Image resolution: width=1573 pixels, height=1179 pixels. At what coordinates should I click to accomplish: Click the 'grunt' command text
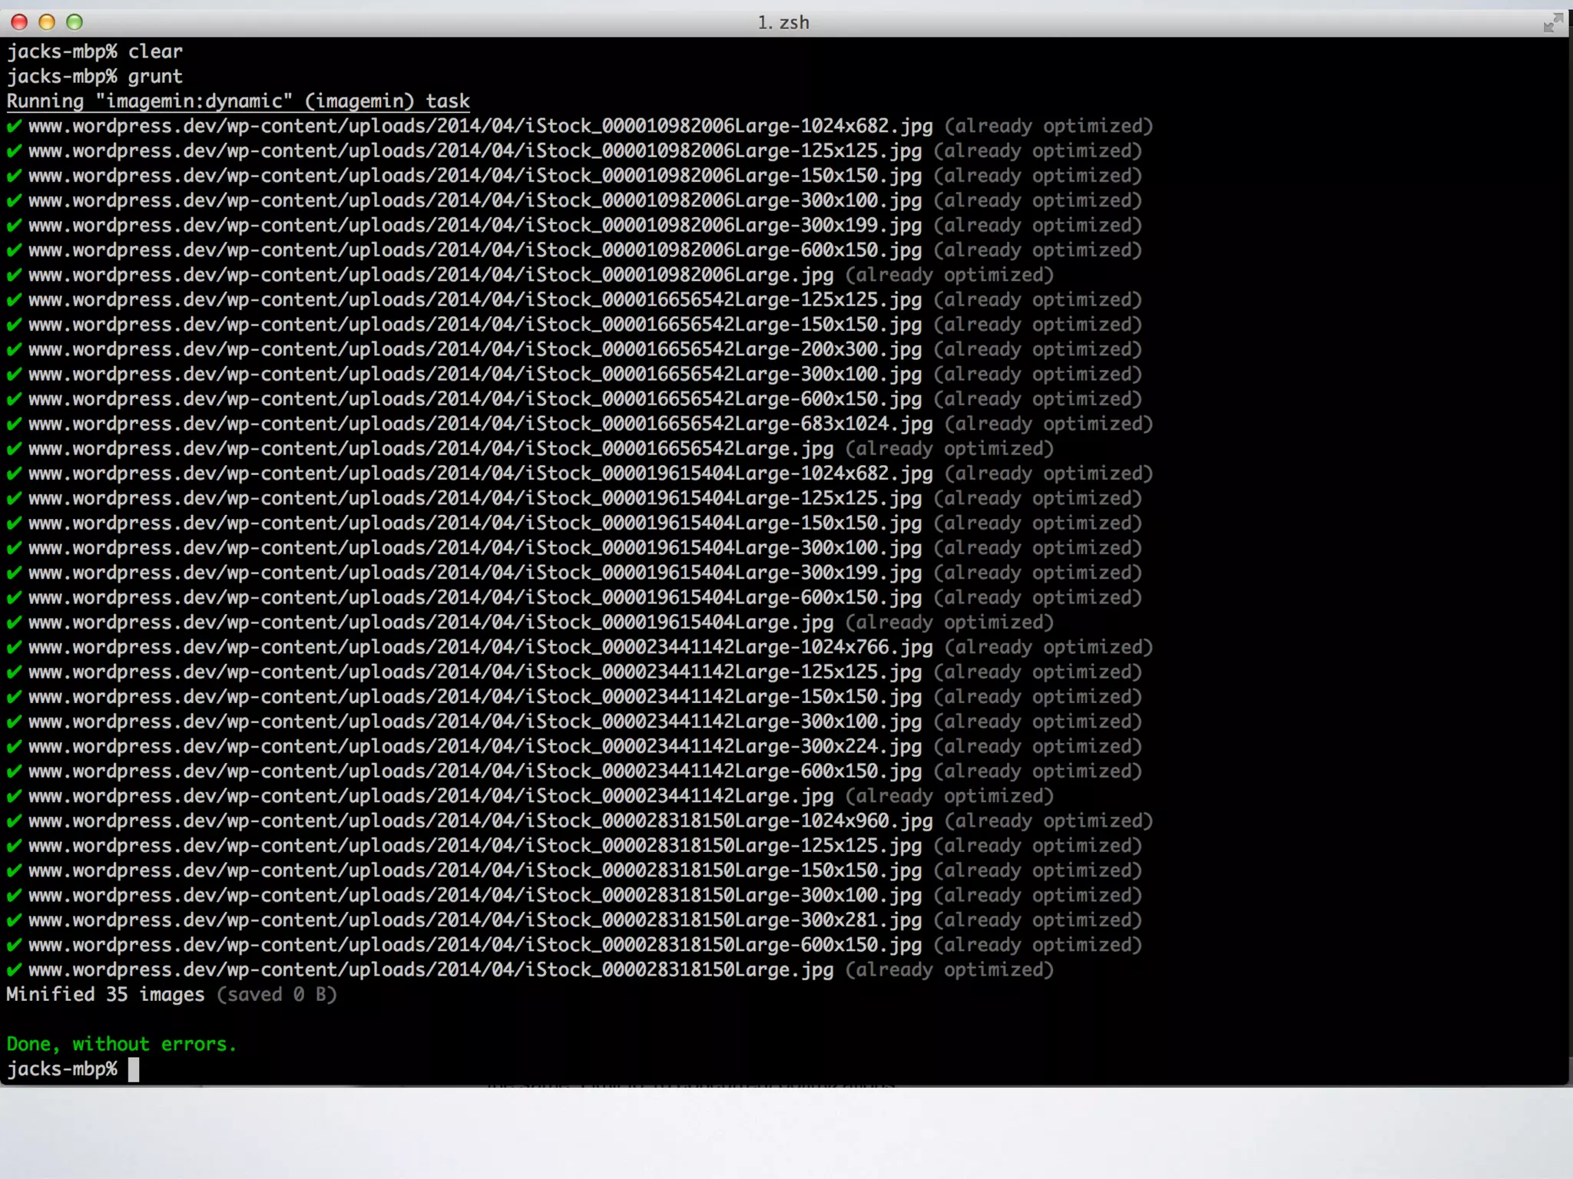coord(155,77)
